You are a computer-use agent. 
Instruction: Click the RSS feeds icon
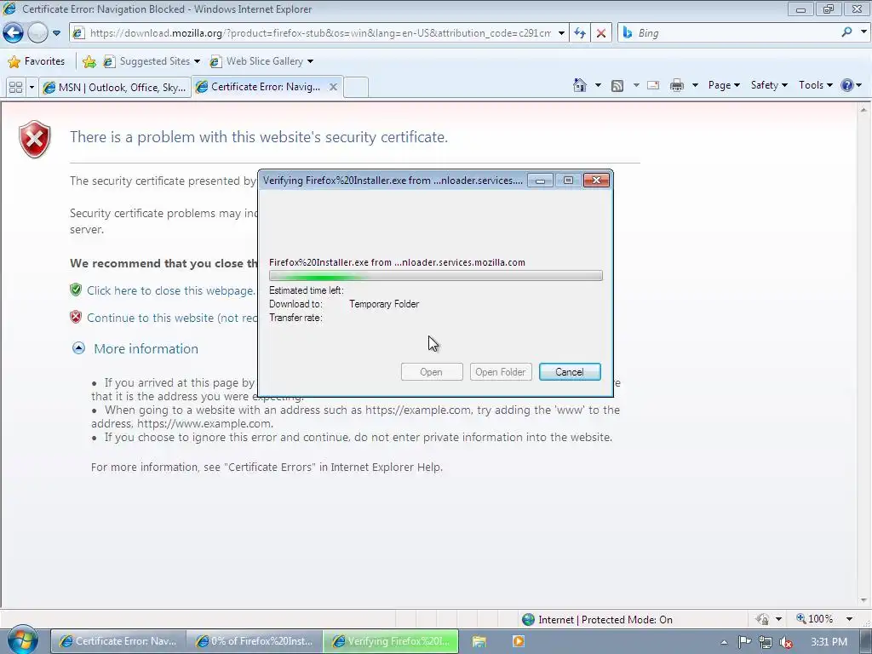(x=617, y=86)
